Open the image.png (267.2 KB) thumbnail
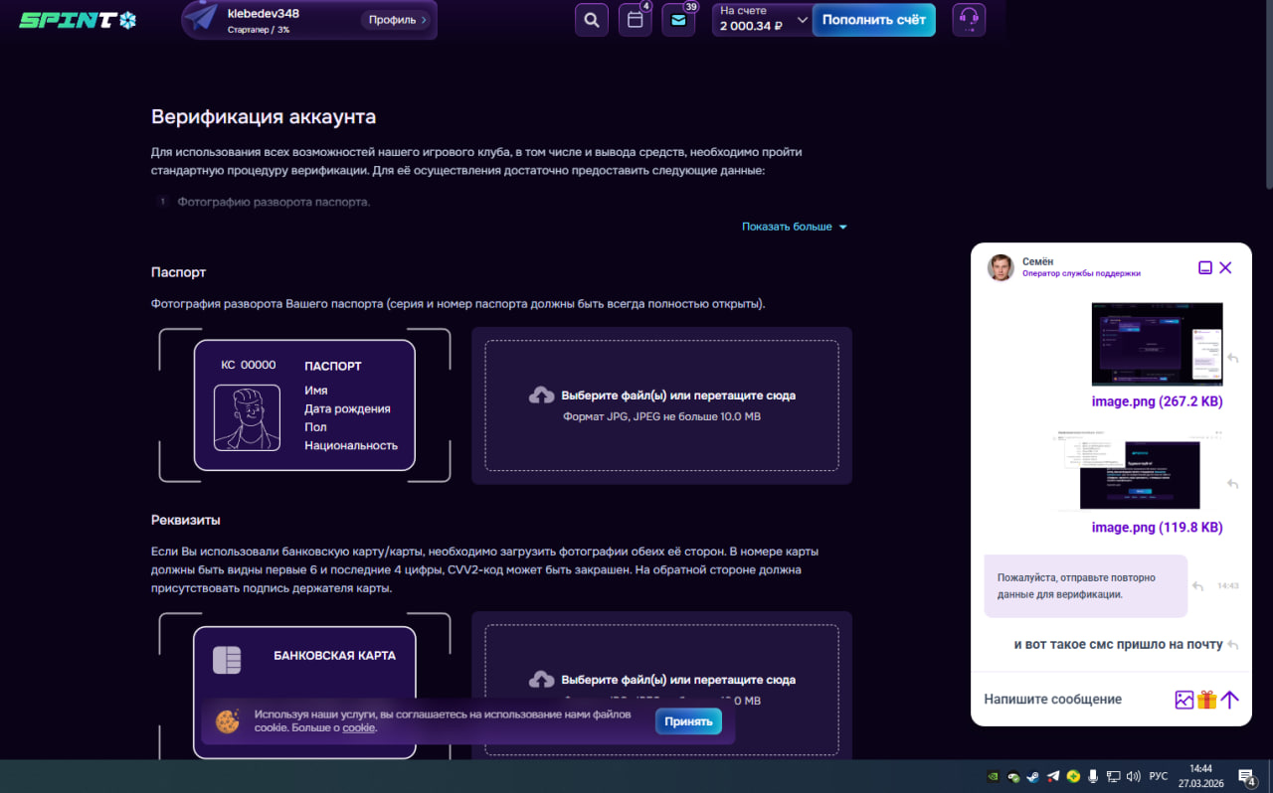The image size is (1273, 793). click(1157, 344)
